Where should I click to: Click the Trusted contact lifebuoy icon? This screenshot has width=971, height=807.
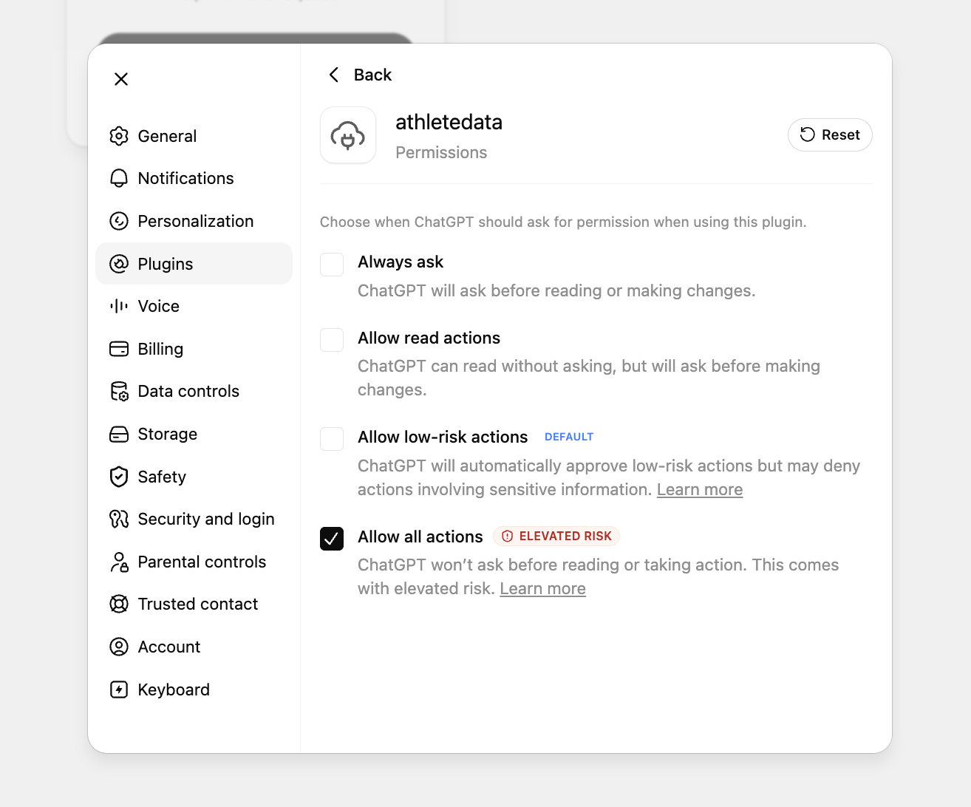coord(119,604)
